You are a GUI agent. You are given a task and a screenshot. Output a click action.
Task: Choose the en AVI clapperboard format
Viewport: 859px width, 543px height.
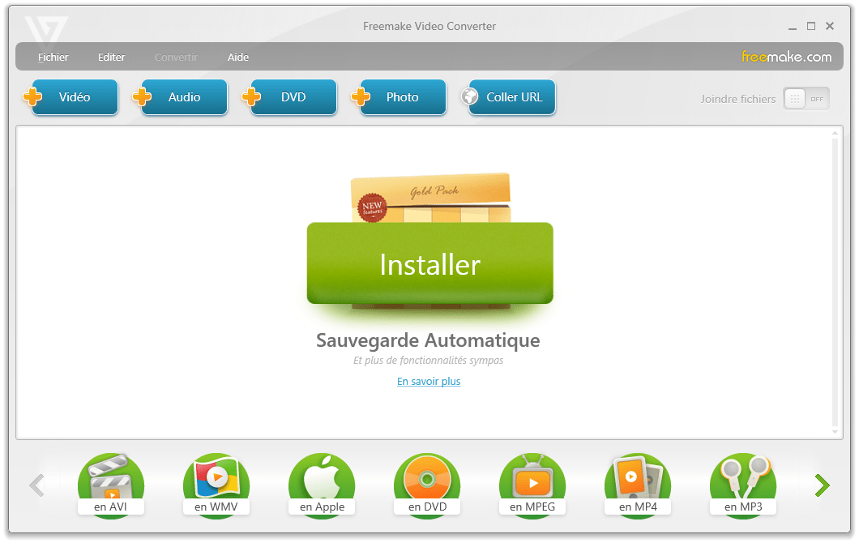(111, 485)
